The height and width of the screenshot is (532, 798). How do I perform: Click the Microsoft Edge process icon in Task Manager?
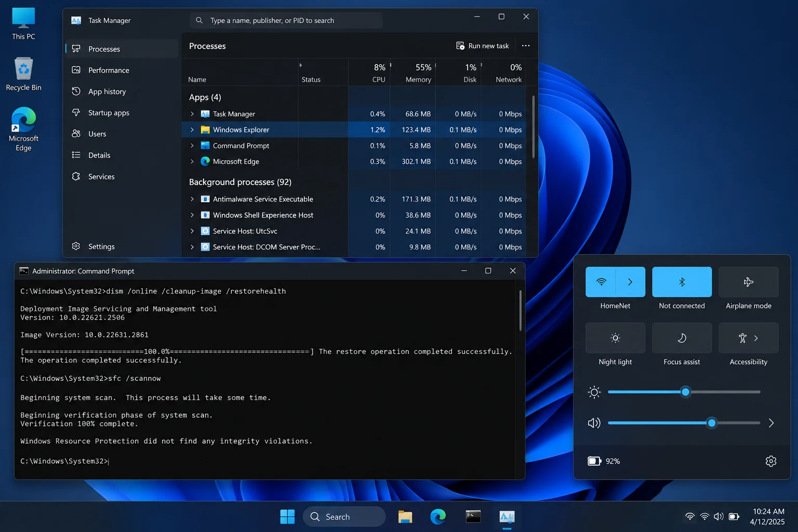(205, 162)
